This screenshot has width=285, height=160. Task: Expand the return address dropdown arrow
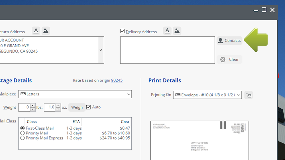(x=101, y=50)
